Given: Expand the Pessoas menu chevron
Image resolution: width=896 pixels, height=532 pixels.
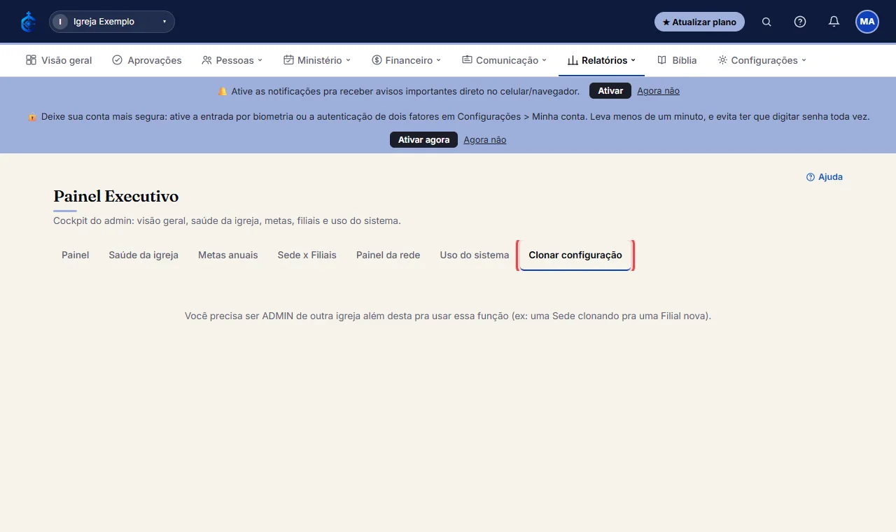Looking at the screenshot, I should coord(260,60).
